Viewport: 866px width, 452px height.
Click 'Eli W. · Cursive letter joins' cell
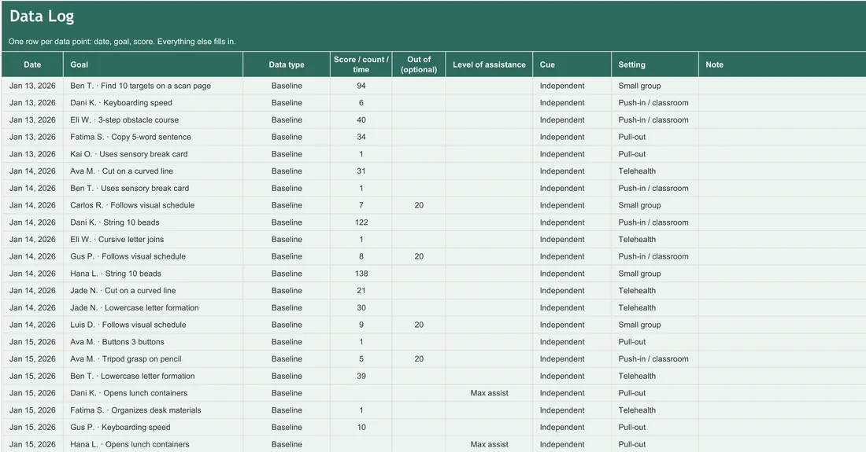click(153, 239)
